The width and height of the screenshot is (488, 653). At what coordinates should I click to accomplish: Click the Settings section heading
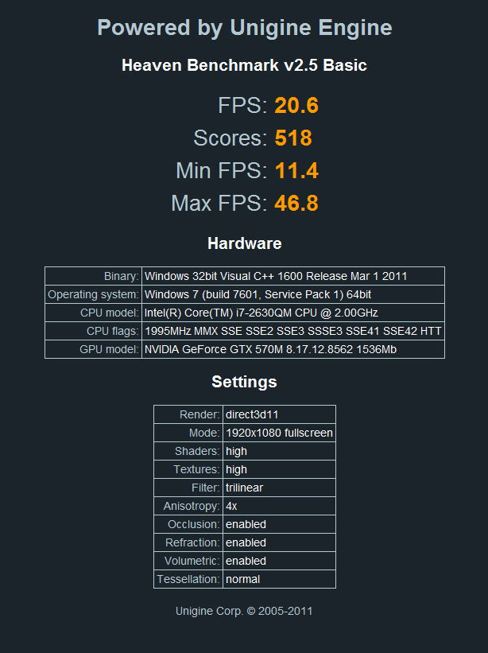[244, 382]
